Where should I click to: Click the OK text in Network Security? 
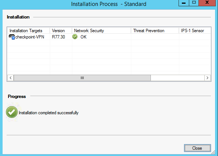click(x=83, y=37)
